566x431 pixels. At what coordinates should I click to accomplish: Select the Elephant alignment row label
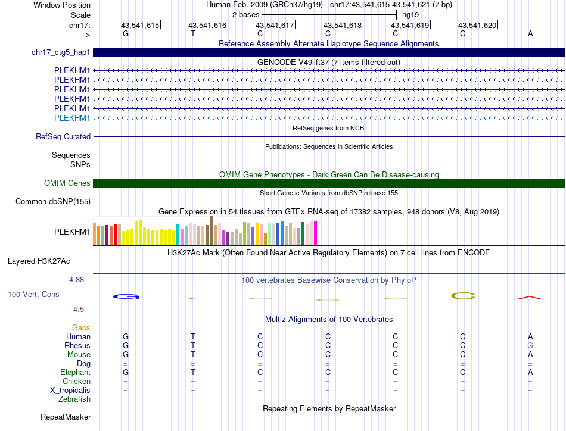tap(76, 372)
